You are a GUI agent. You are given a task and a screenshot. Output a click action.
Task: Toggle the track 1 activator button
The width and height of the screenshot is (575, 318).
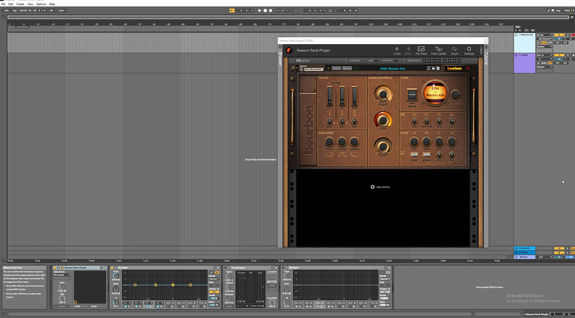(x=559, y=35)
